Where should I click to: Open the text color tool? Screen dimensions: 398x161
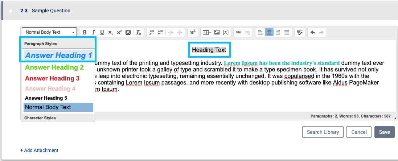pyautogui.click(x=128, y=32)
